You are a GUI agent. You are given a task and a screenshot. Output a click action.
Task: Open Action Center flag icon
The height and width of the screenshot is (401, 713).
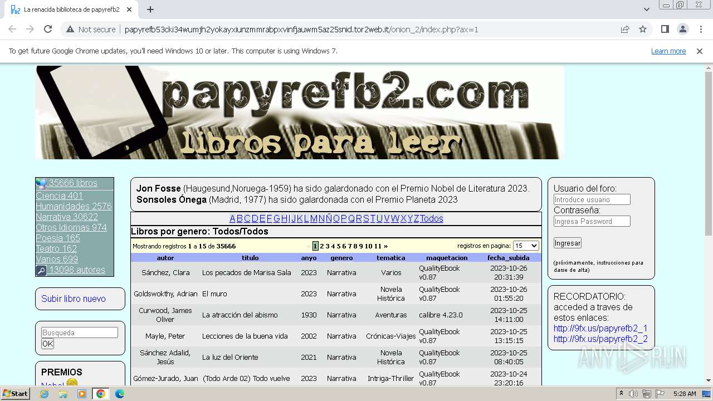click(660, 394)
